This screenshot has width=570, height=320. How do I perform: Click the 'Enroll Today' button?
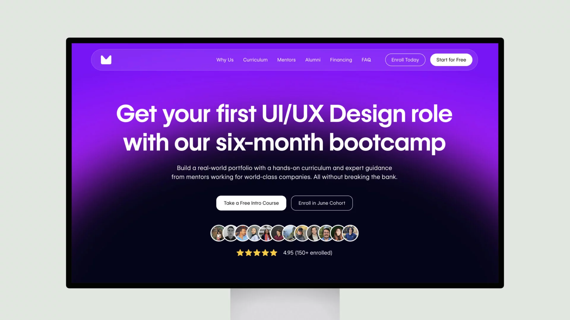click(405, 60)
